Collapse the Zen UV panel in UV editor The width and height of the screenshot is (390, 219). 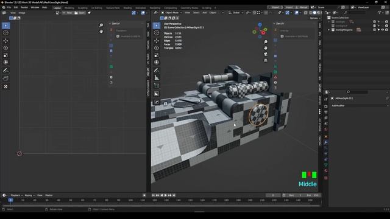click(110, 24)
